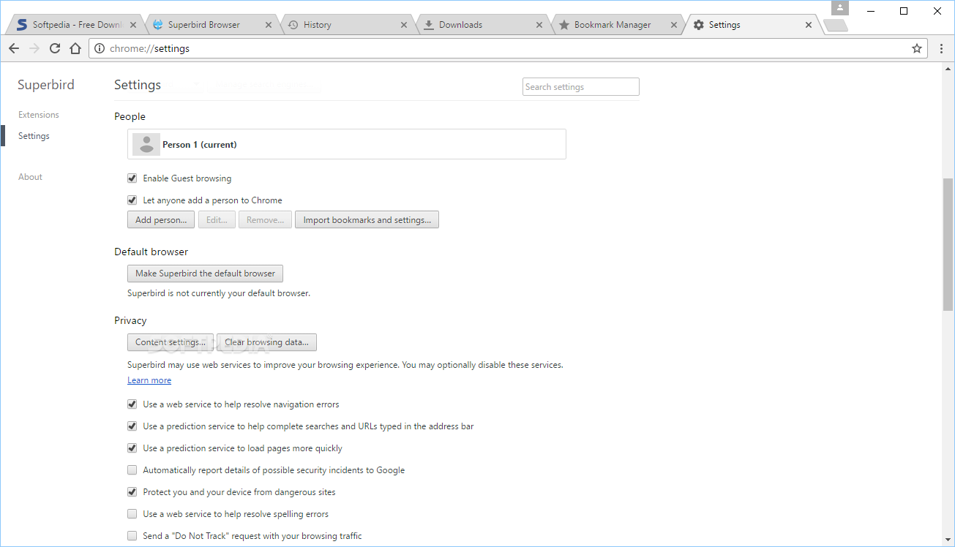Toggle Let anyone add a person checkbox
This screenshot has height=547, width=955.
tap(132, 200)
